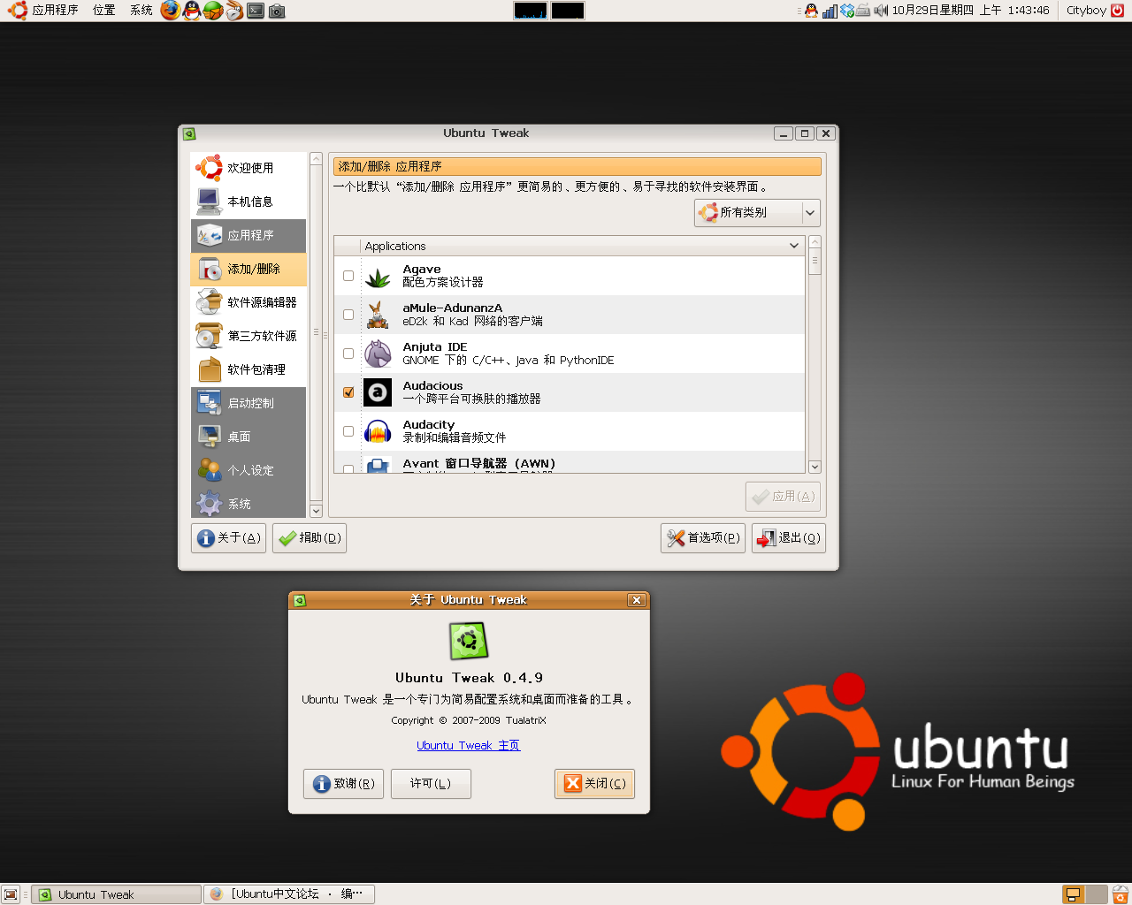1132x905 pixels.
Task: Click the application list scrollbar down arrow
Action: pos(815,467)
